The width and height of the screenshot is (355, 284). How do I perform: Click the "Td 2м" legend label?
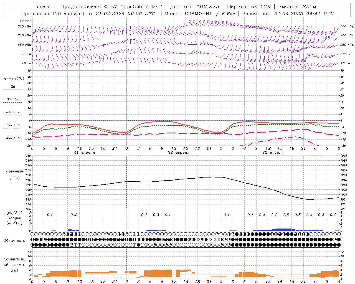13,99
